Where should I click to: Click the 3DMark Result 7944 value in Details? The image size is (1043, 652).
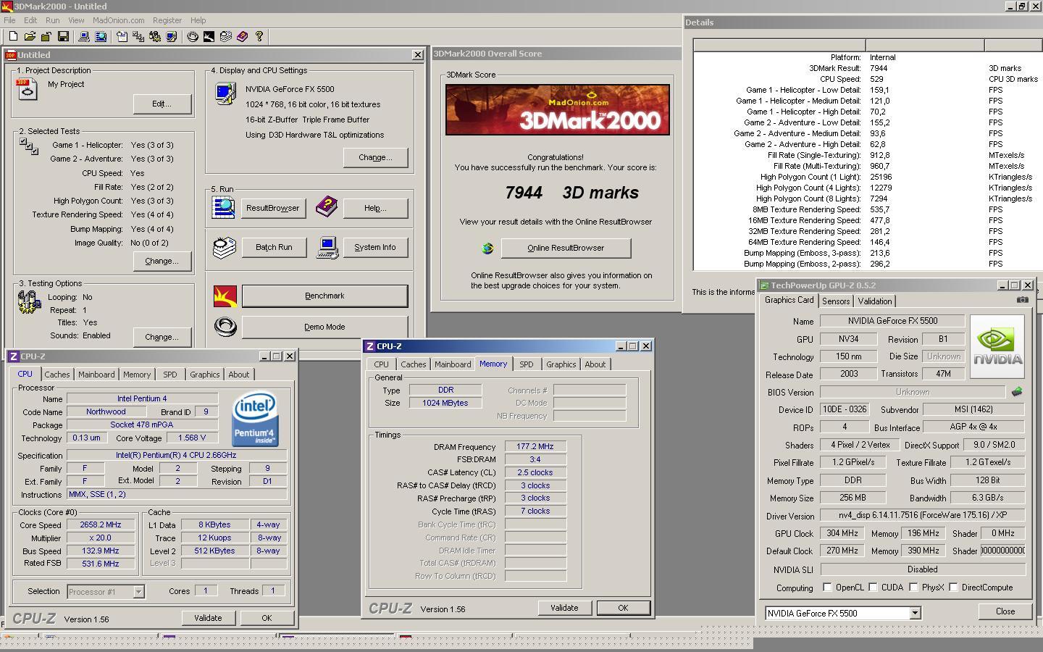click(x=879, y=68)
